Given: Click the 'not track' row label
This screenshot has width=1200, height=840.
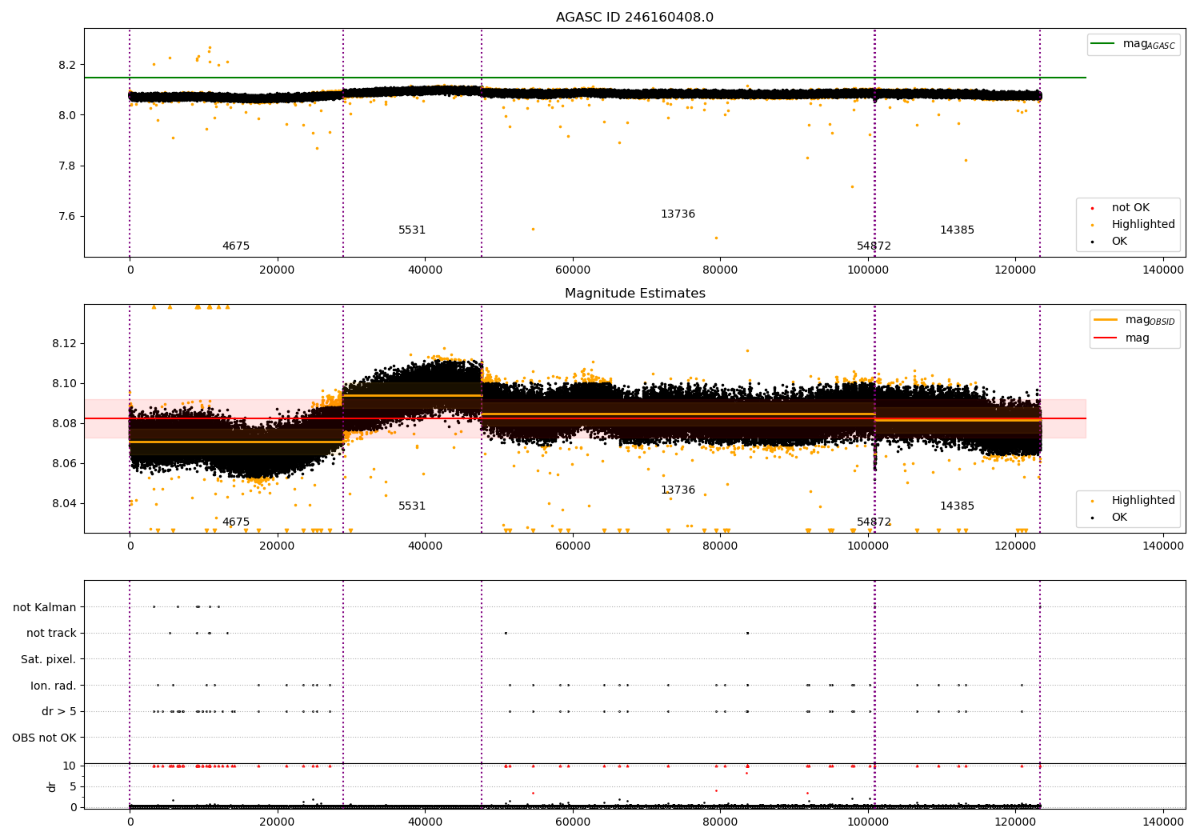Looking at the screenshot, I should (x=51, y=634).
